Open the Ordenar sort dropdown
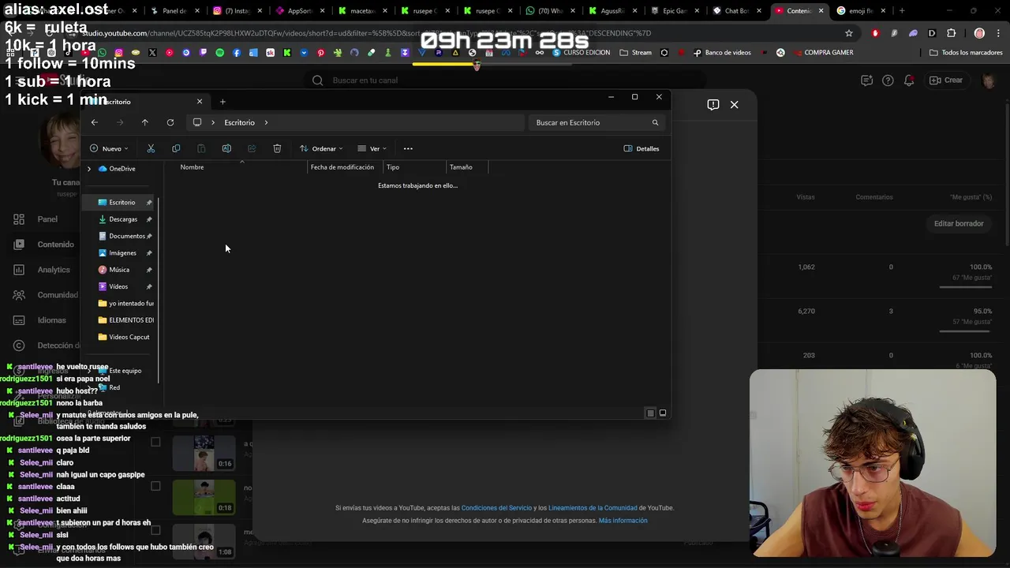The height and width of the screenshot is (568, 1010). tap(320, 148)
